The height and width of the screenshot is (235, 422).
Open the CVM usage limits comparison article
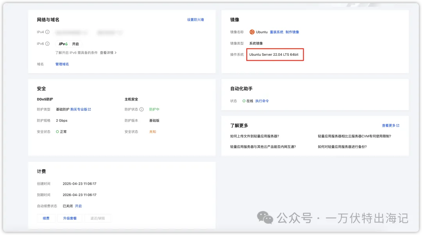354,136
